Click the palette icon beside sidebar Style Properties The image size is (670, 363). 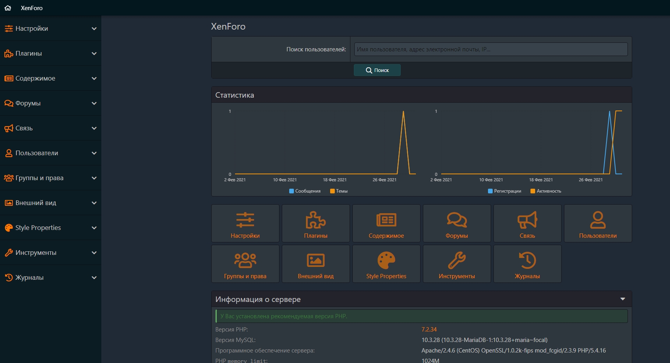coord(9,228)
